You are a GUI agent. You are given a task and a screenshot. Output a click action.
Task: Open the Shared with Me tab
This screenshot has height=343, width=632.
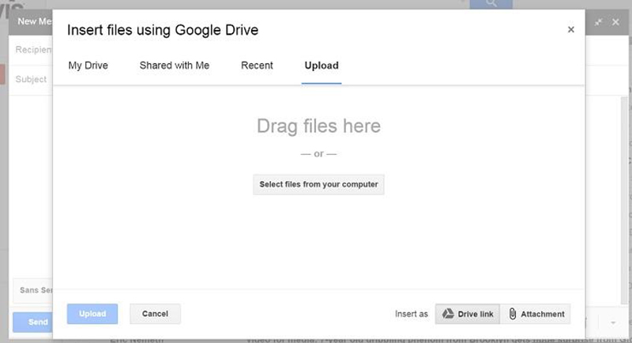point(174,66)
